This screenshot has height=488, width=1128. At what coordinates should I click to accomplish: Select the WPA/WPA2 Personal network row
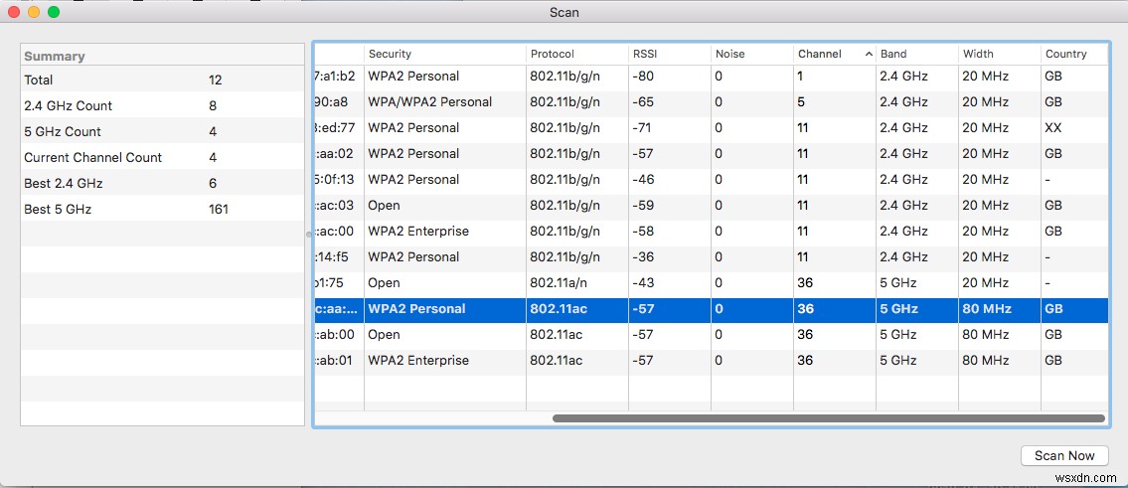[x=596, y=101]
